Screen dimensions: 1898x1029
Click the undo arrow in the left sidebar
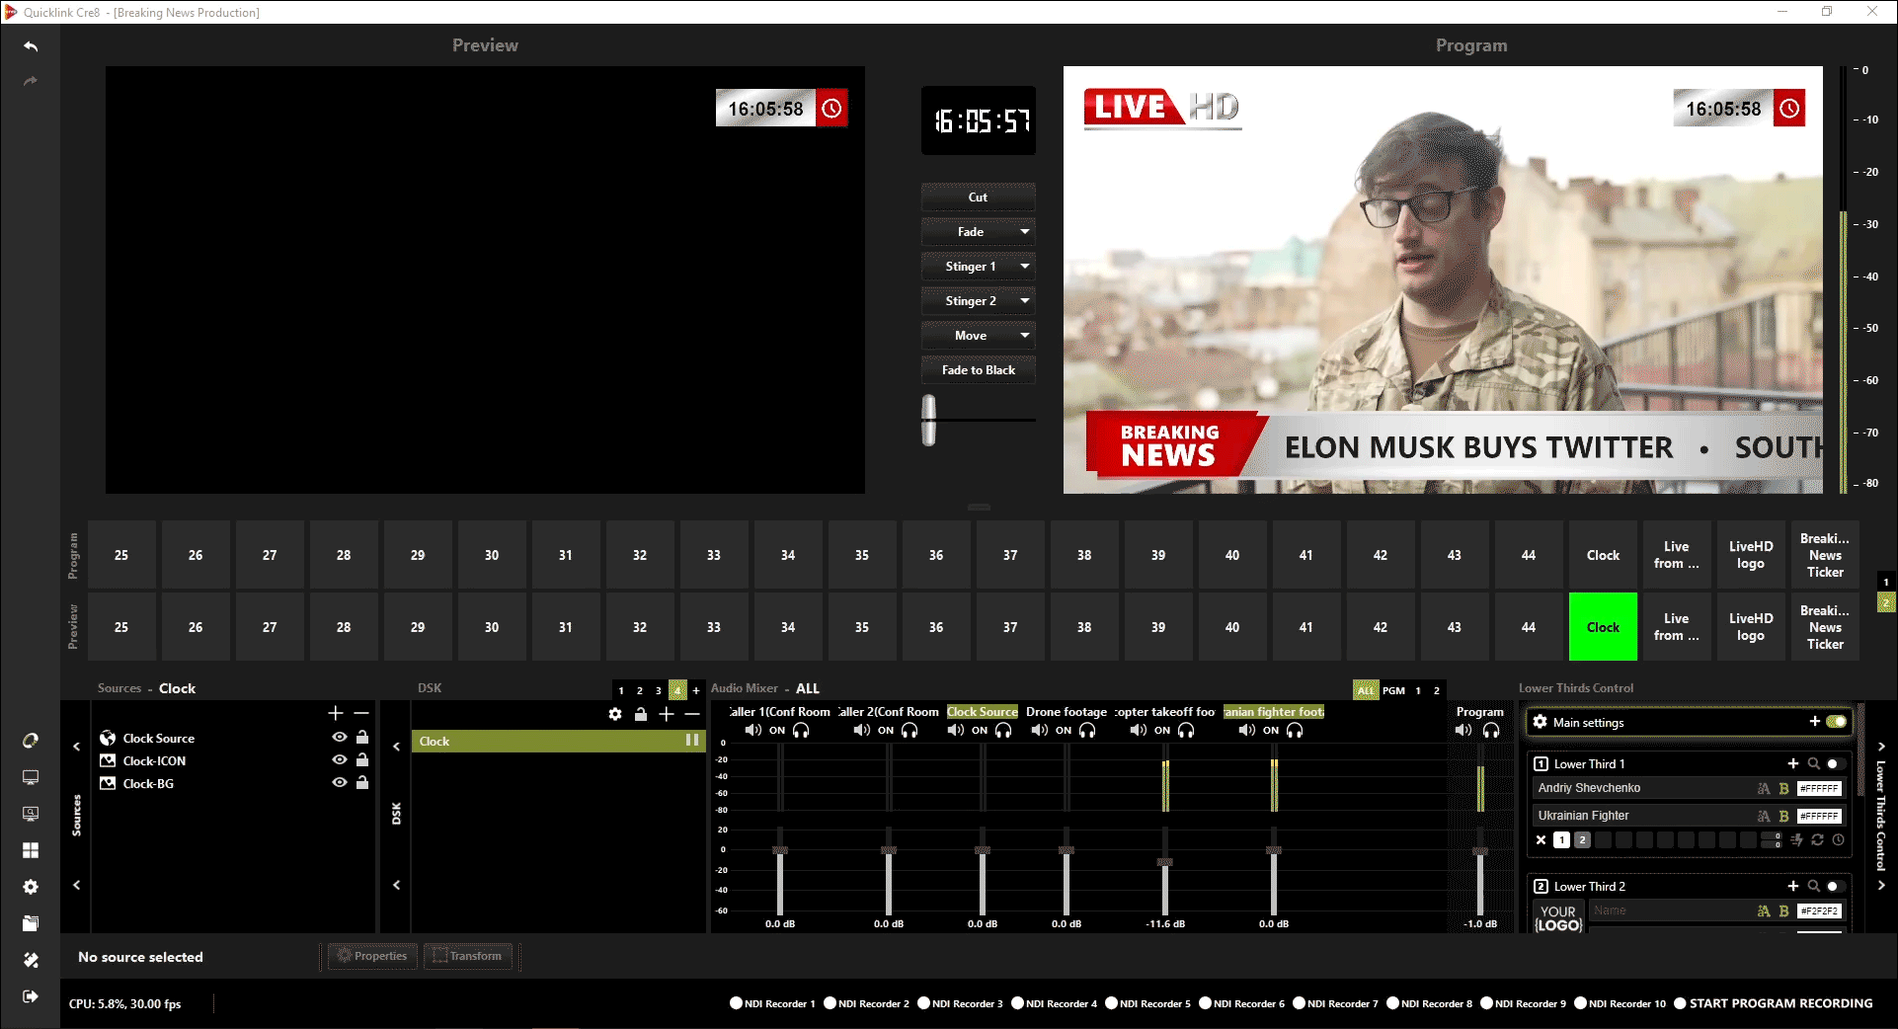(31, 46)
